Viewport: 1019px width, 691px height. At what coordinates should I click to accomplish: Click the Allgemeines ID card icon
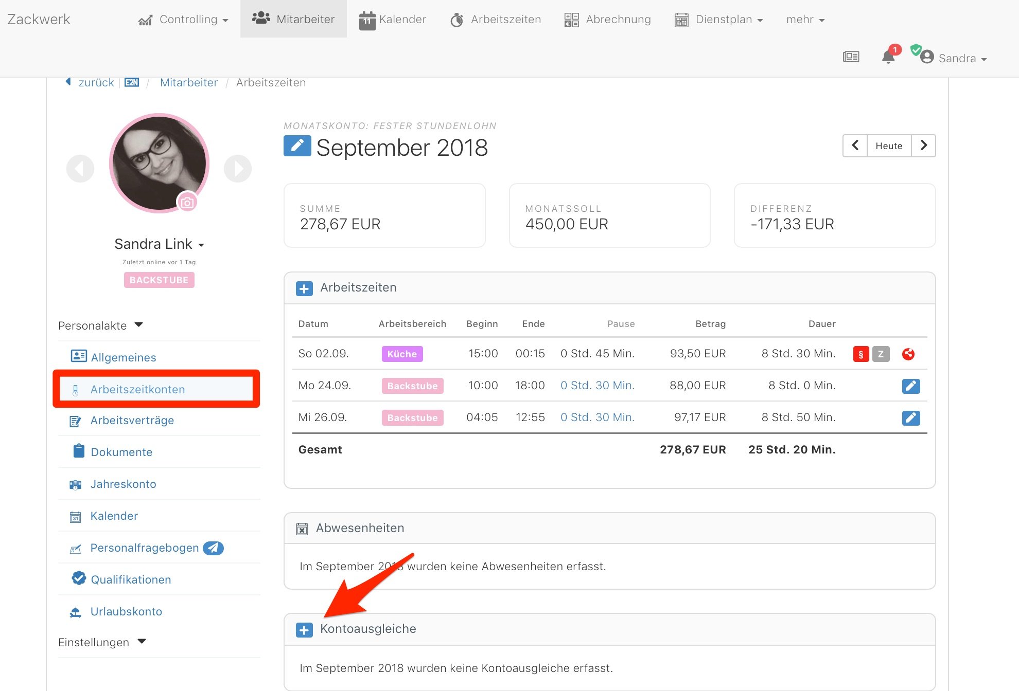coord(78,356)
